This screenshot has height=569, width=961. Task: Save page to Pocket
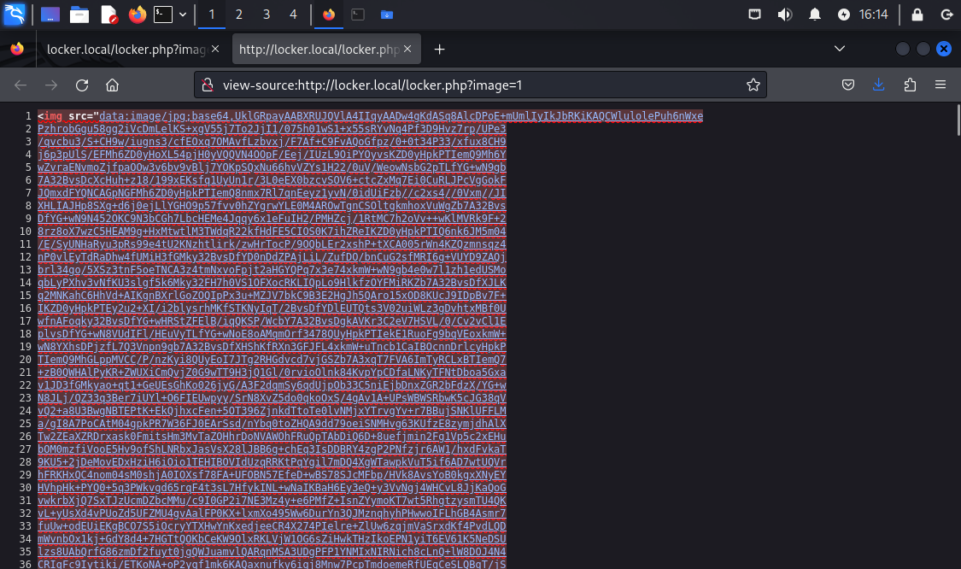click(x=848, y=85)
